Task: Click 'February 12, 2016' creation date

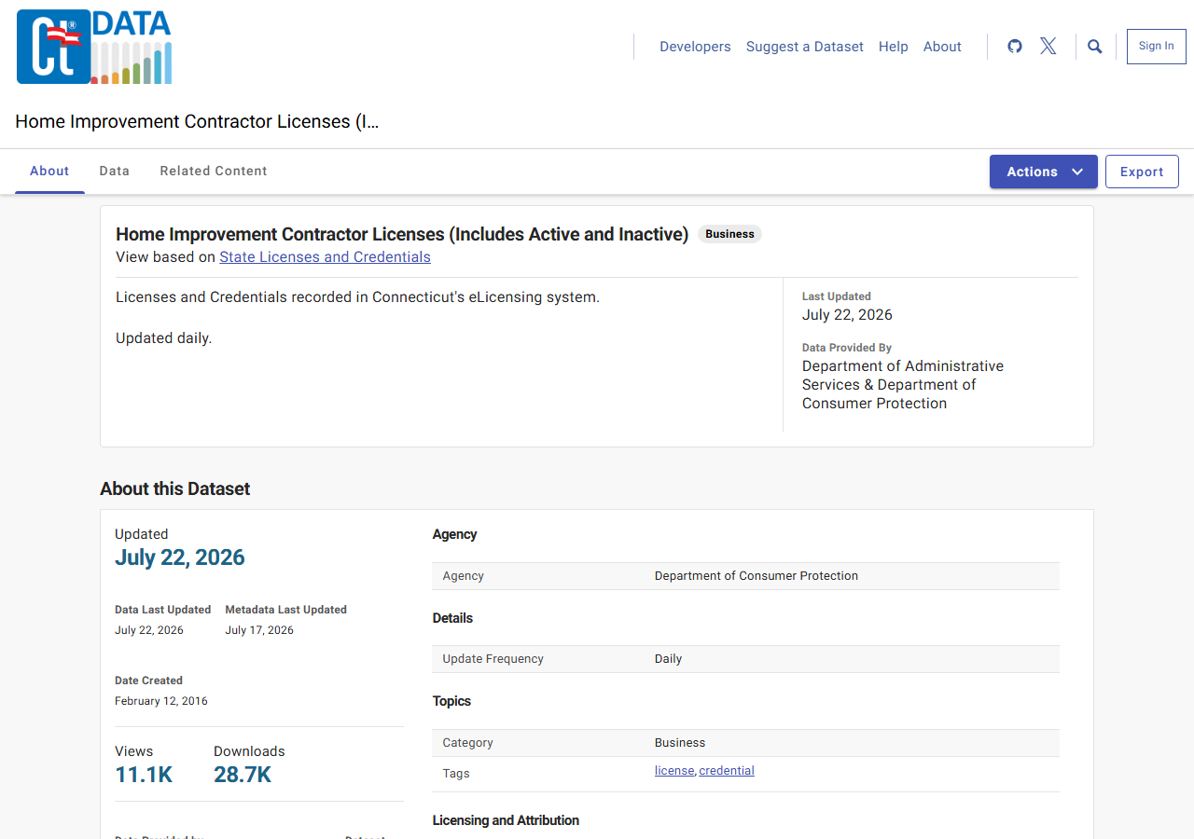Action: tap(161, 701)
